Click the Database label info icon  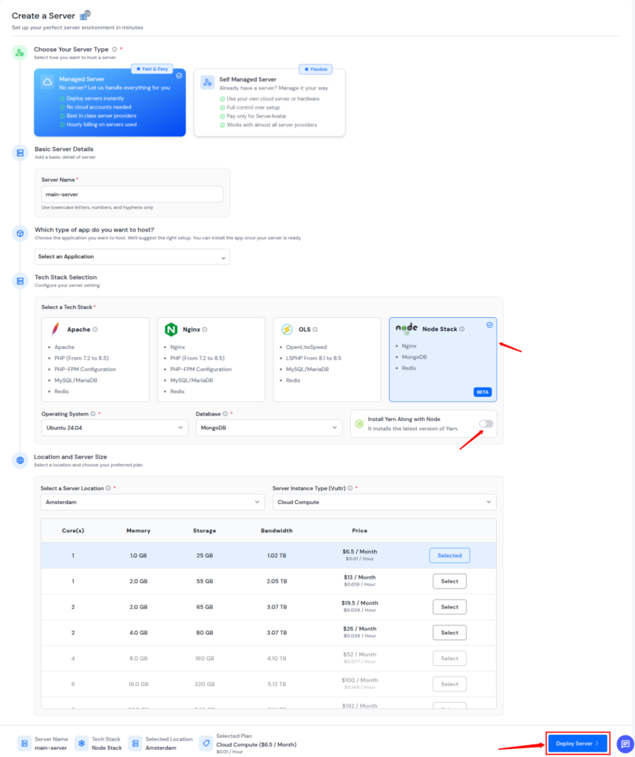225,414
